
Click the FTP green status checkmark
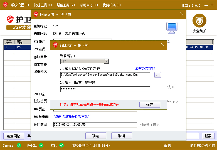tap(61, 145)
